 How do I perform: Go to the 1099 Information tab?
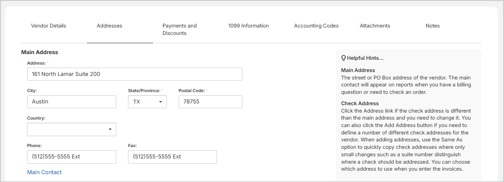click(249, 26)
